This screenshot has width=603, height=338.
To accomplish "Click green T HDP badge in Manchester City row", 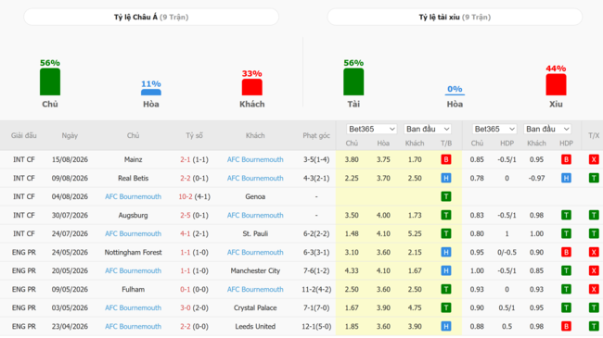I will click(566, 270).
